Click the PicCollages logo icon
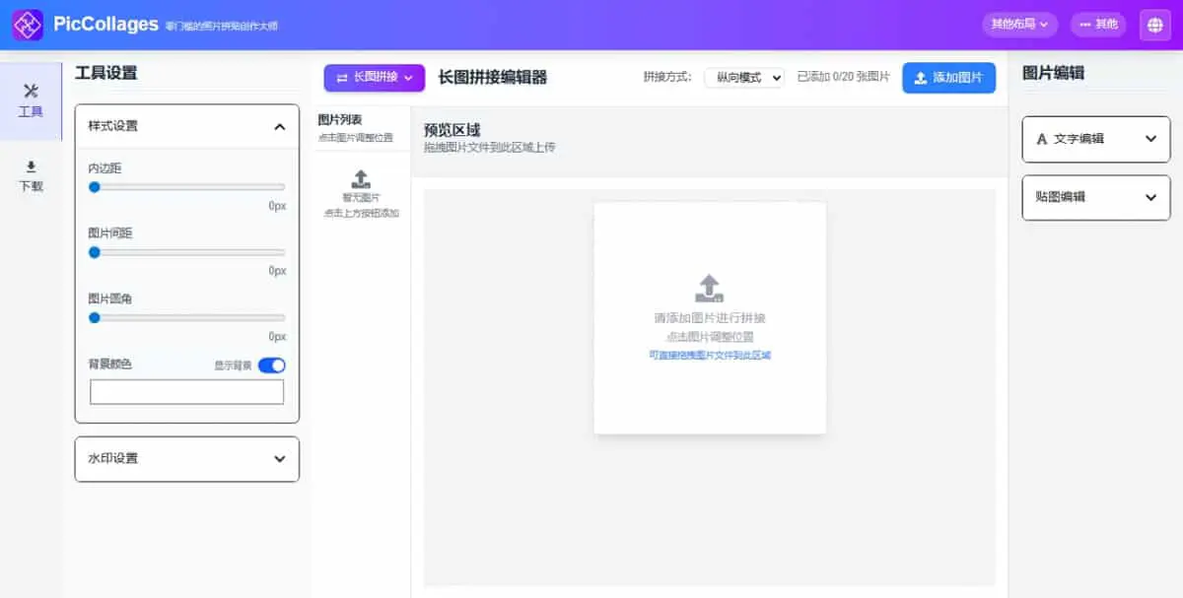The height and width of the screenshot is (598, 1183). 27,25
